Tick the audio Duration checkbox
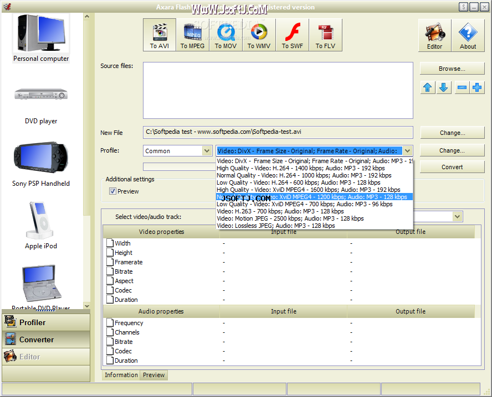Image resolution: width=492 pixels, height=397 pixels. 110,360
